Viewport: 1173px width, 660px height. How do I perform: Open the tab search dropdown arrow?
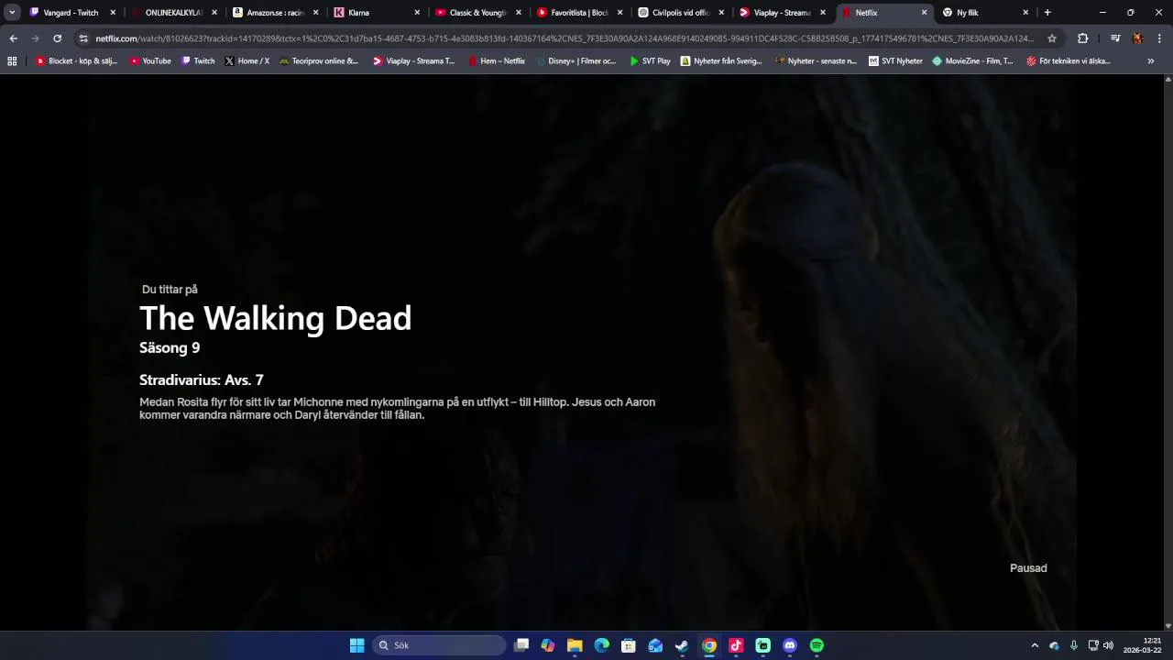click(x=12, y=13)
